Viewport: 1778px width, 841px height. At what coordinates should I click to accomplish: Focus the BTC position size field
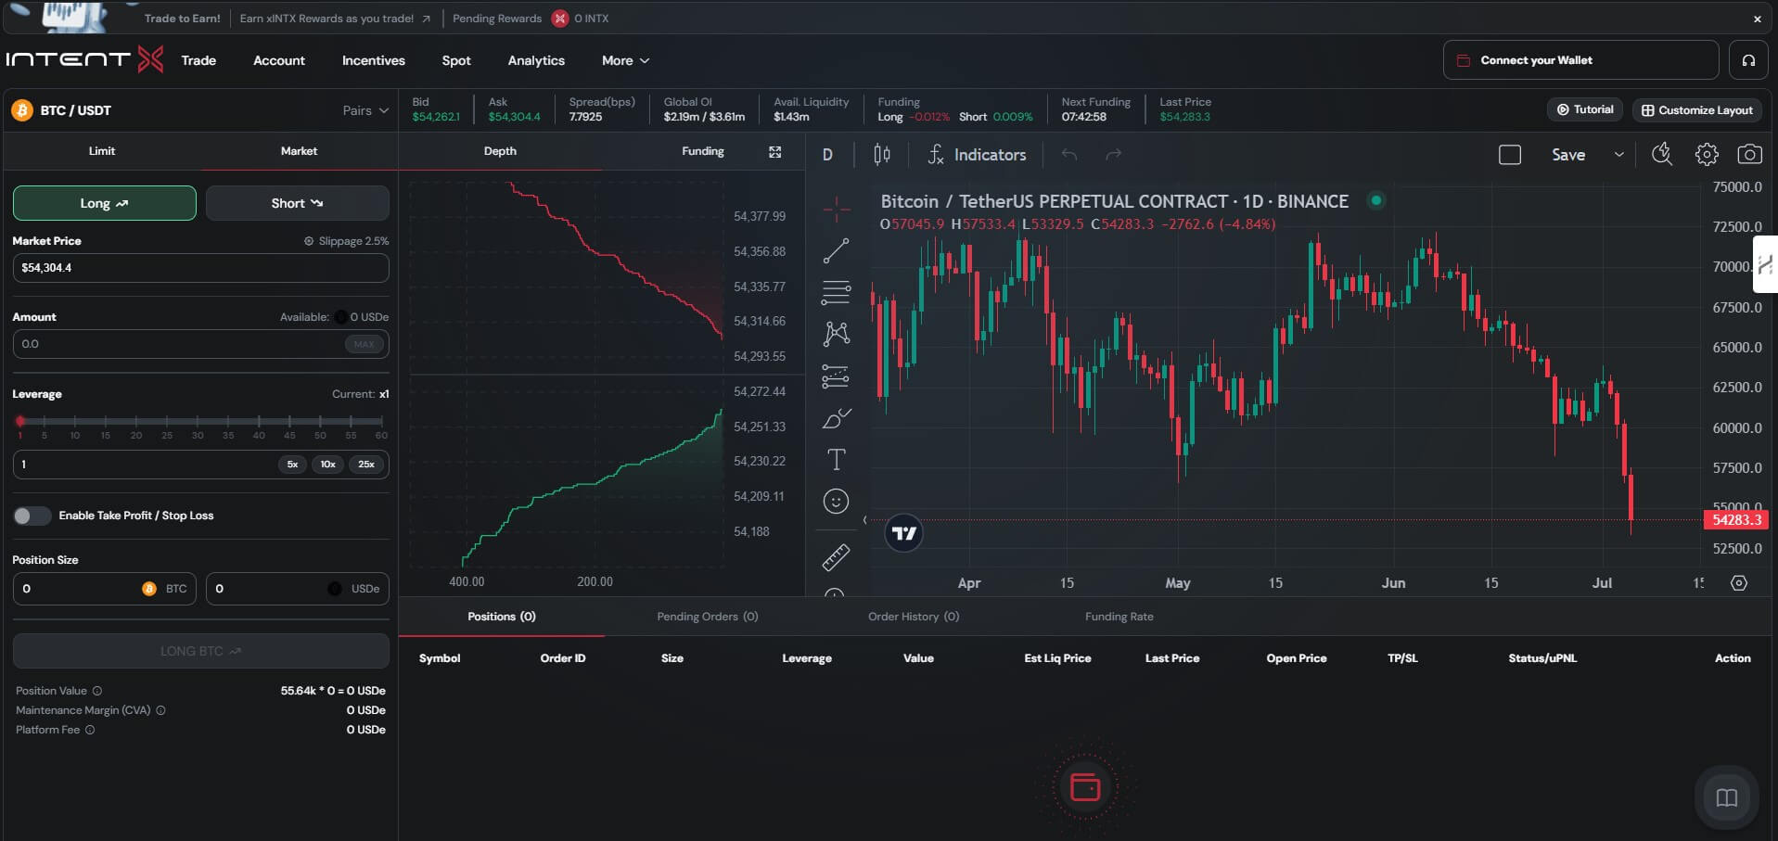tap(105, 589)
